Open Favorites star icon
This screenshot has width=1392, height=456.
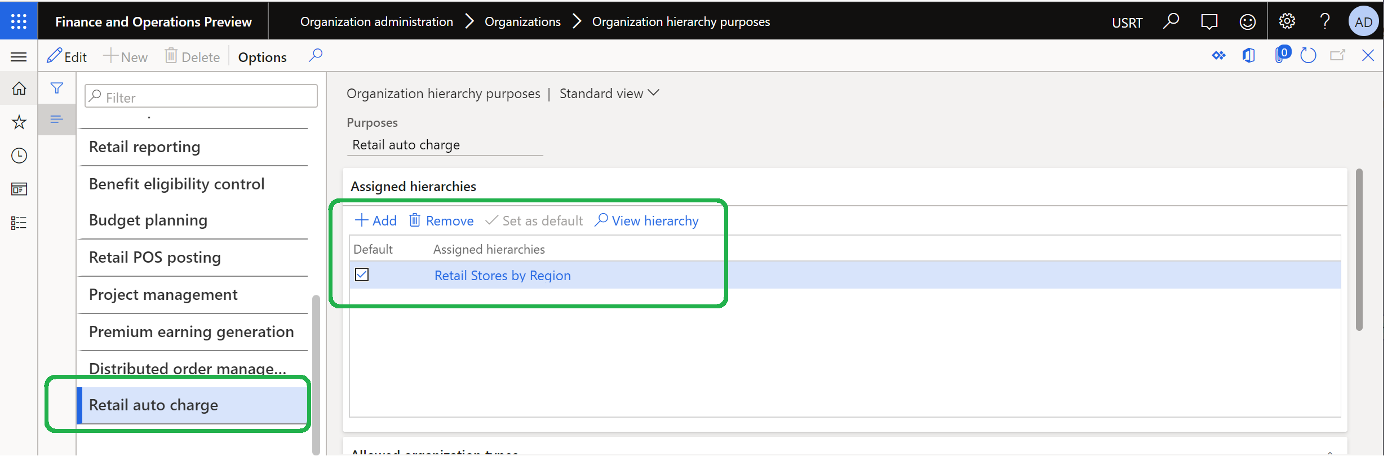(19, 122)
